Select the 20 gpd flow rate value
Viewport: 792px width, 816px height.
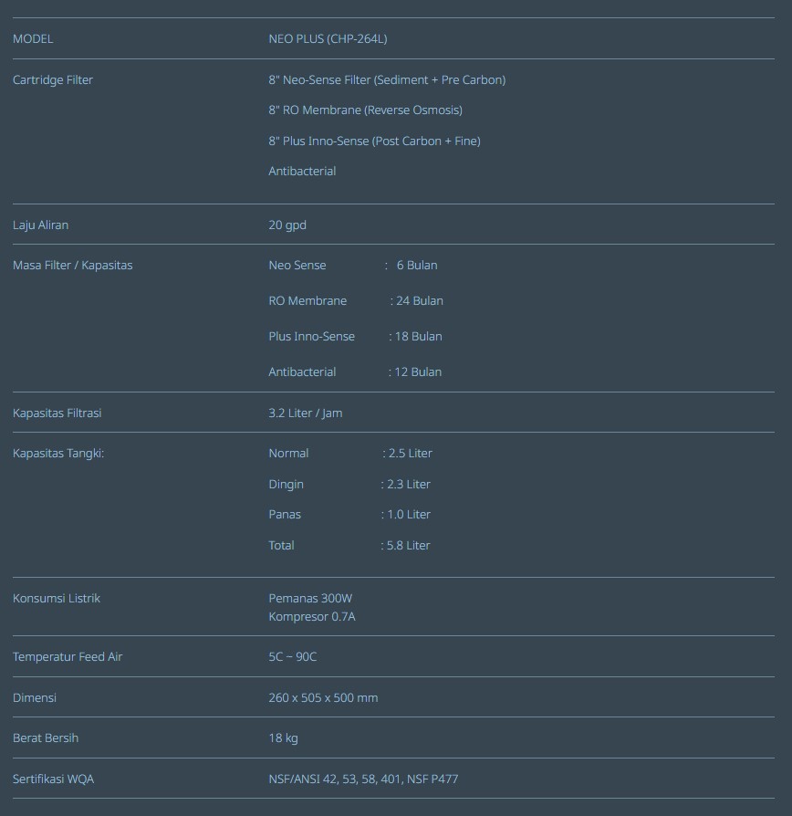pyautogui.click(x=287, y=225)
